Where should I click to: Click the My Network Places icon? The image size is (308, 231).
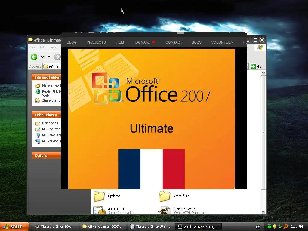38,141
